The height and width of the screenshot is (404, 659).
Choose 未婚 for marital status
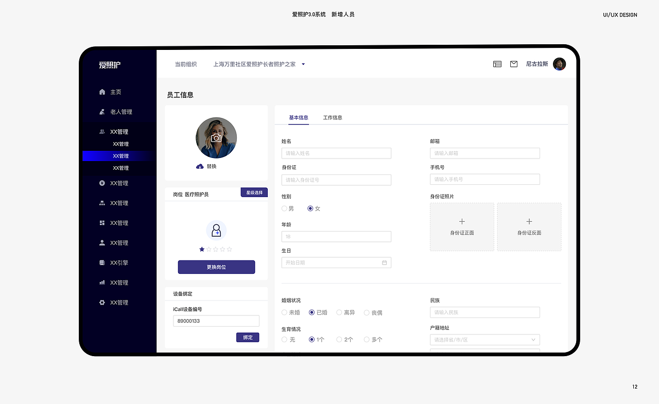tap(284, 312)
